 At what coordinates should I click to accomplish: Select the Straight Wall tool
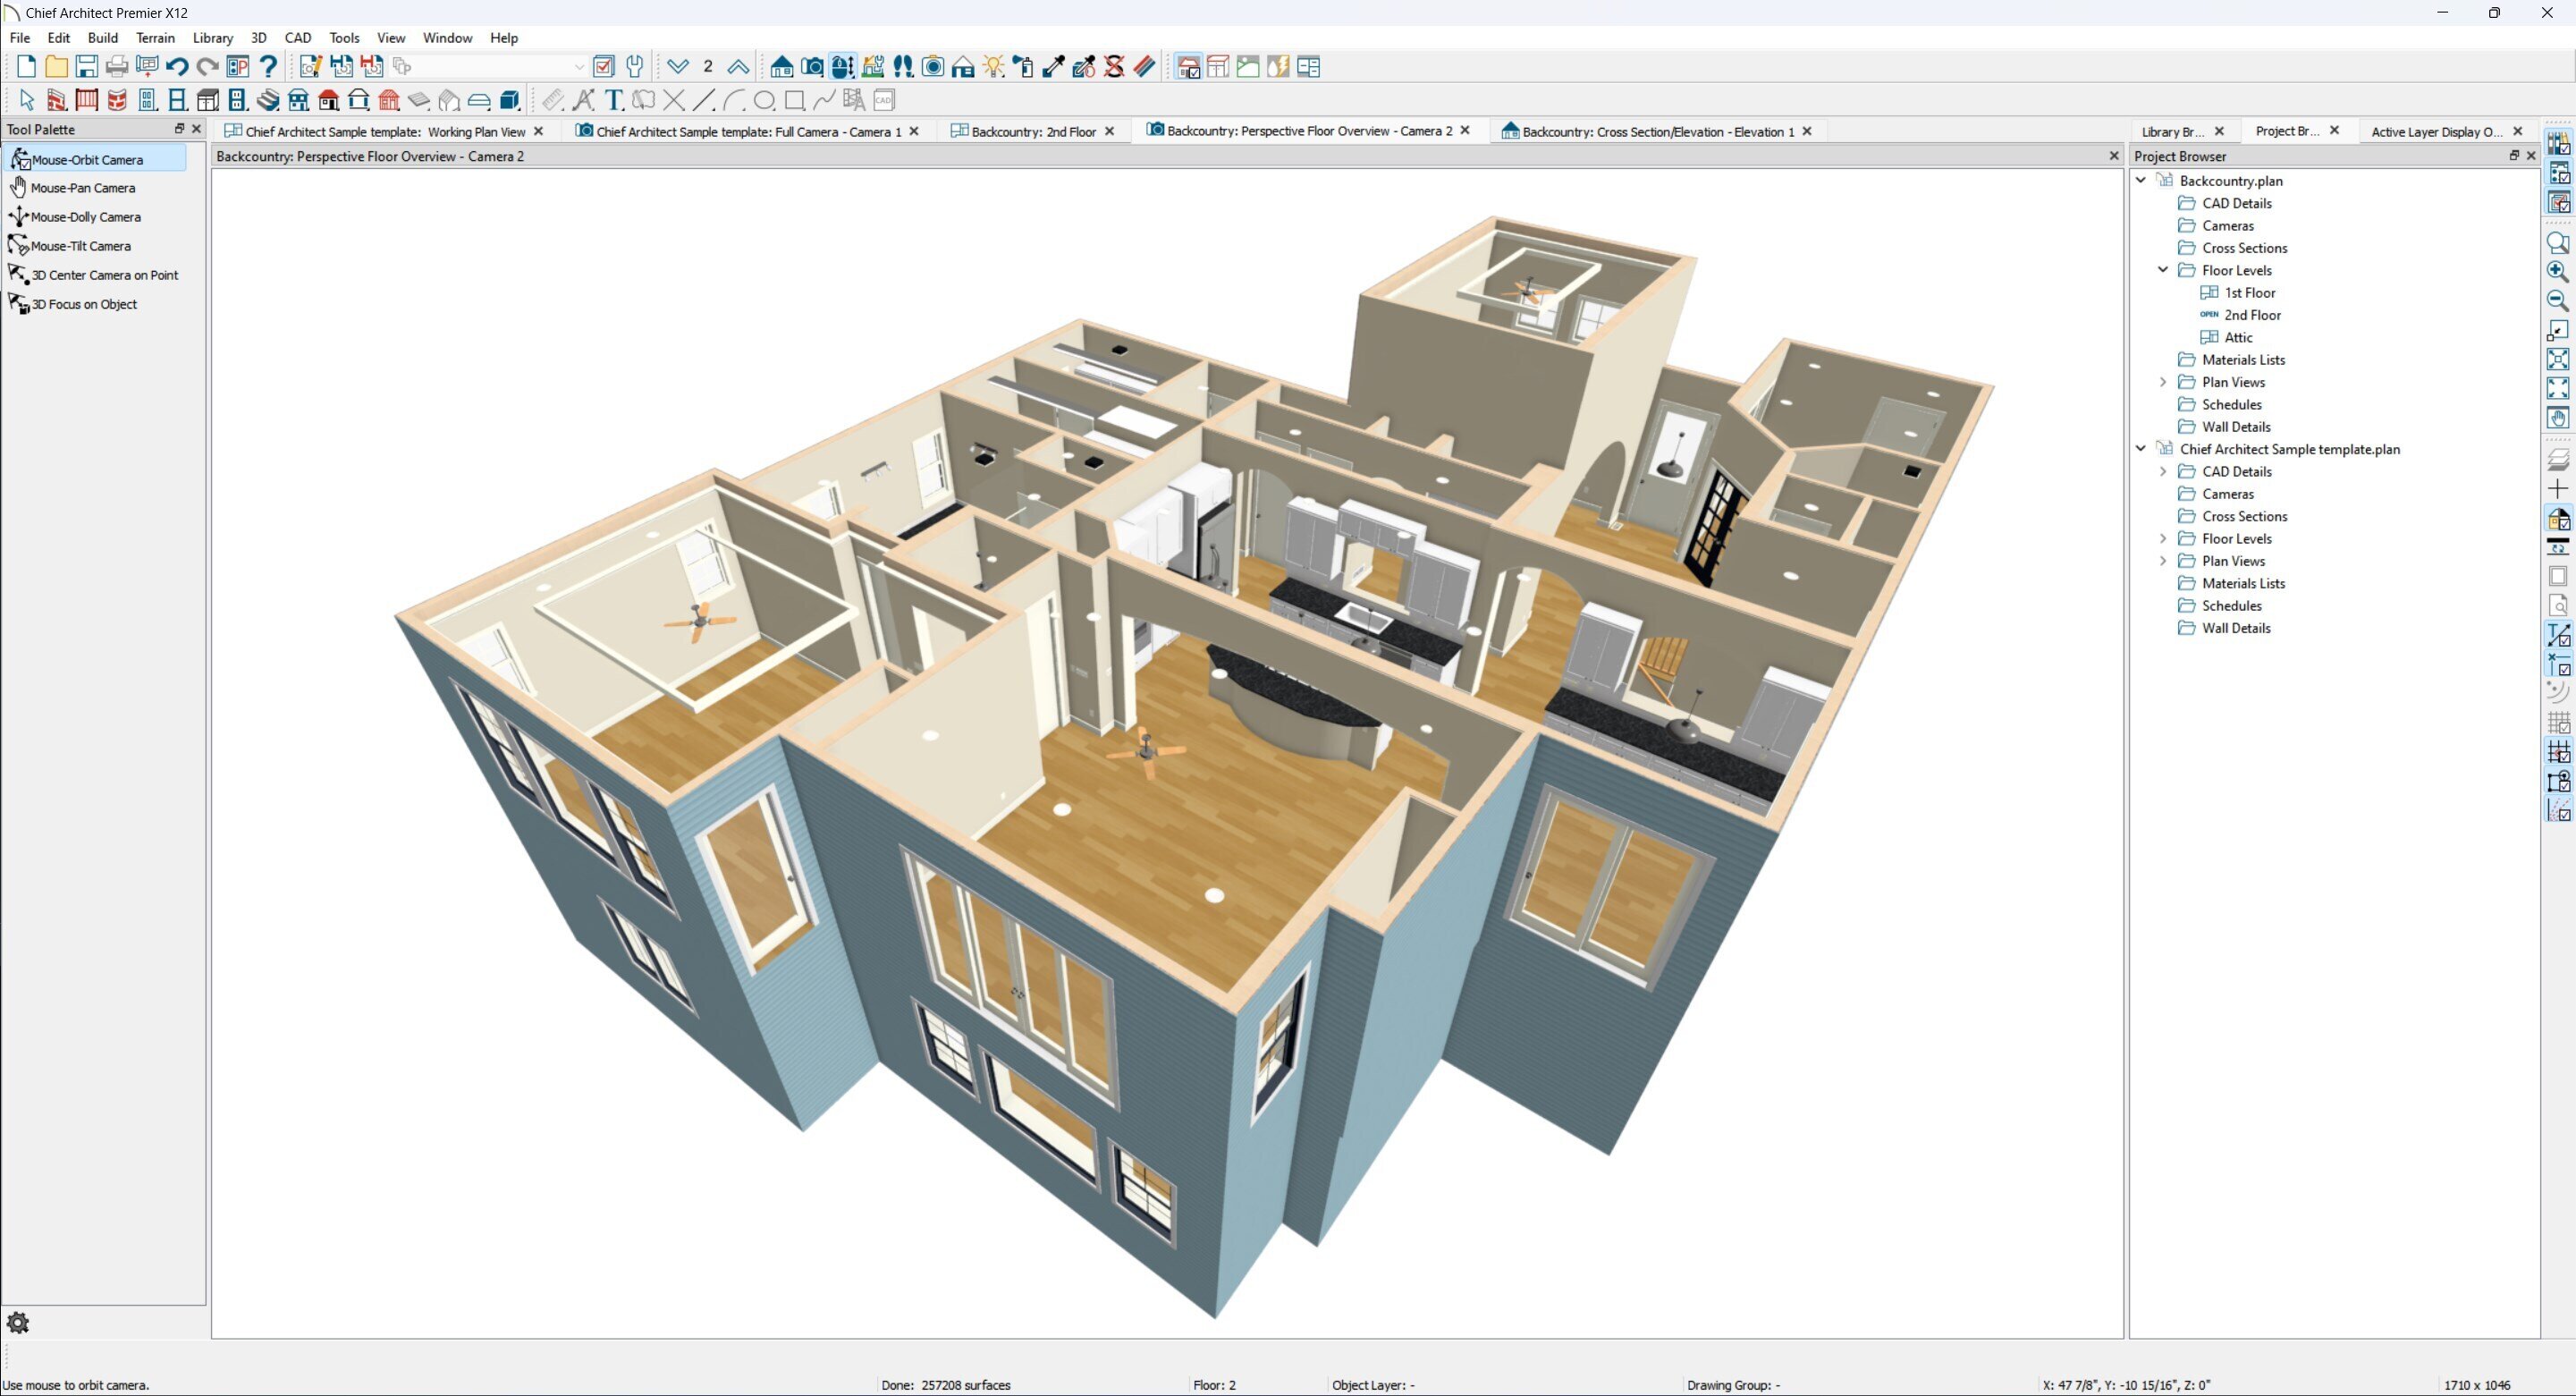point(57,99)
